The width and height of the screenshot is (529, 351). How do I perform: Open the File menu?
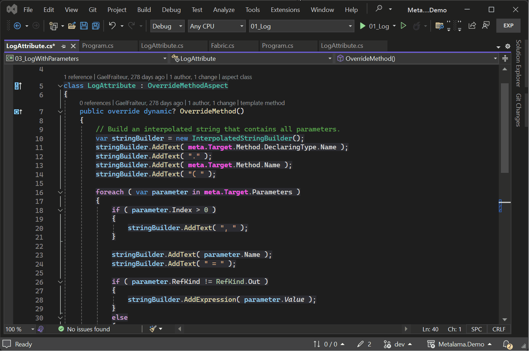[28, 10]
